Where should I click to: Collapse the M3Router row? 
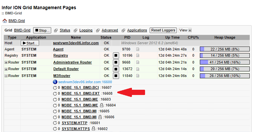tap(6, 76)
